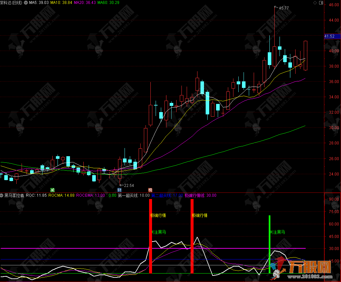
Task: Click the second yellow 极端行情 label
Action: click(200, 215)
